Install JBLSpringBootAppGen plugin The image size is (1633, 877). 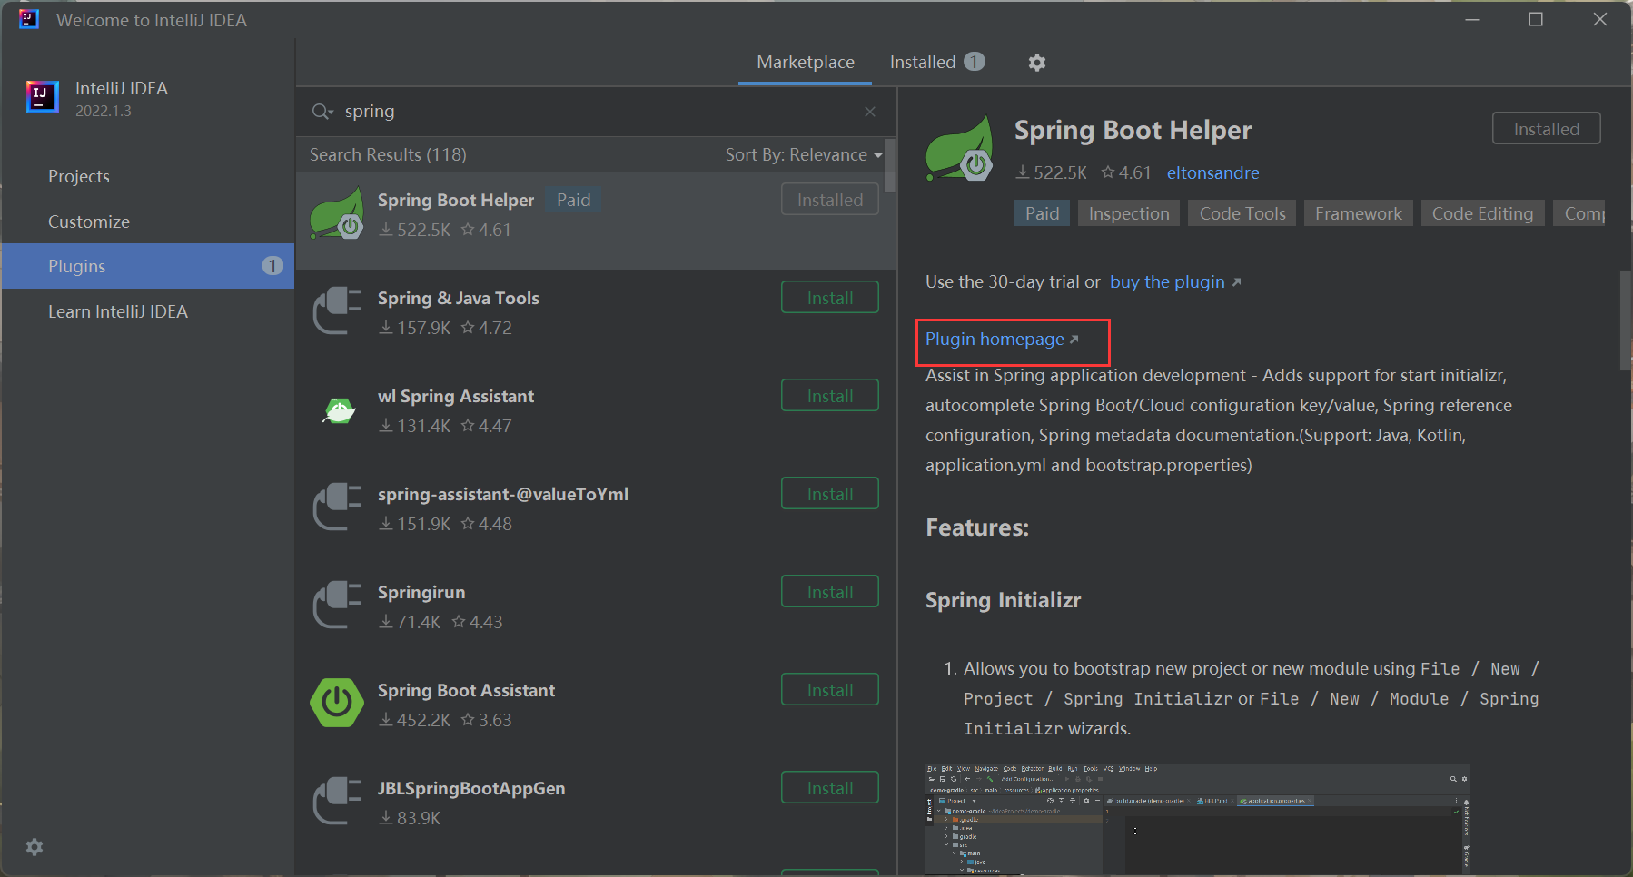click(830, 788)
